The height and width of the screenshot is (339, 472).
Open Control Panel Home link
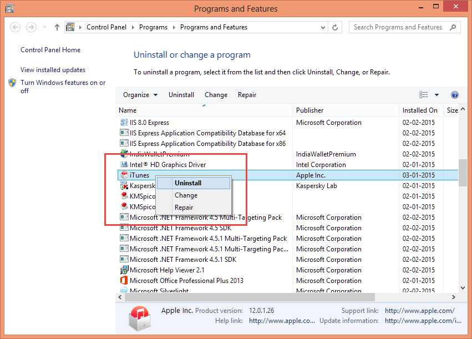coord(50,50)
